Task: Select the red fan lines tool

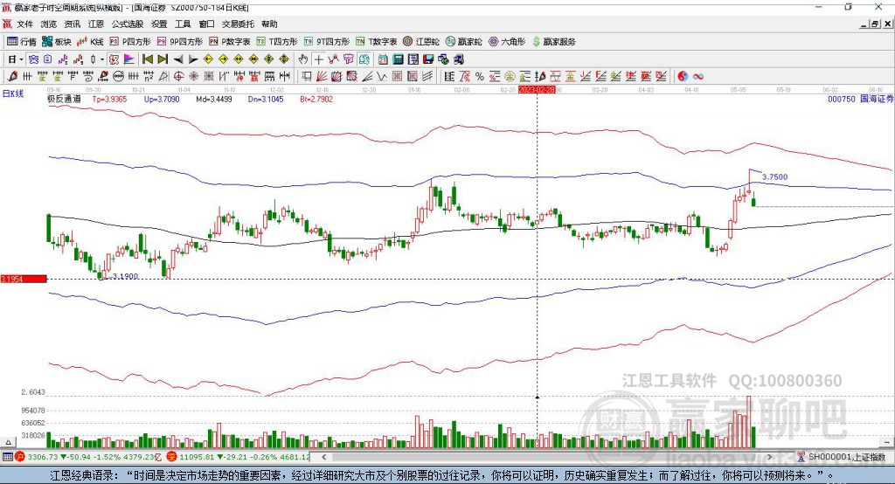Action: click(x=322, y=77)
